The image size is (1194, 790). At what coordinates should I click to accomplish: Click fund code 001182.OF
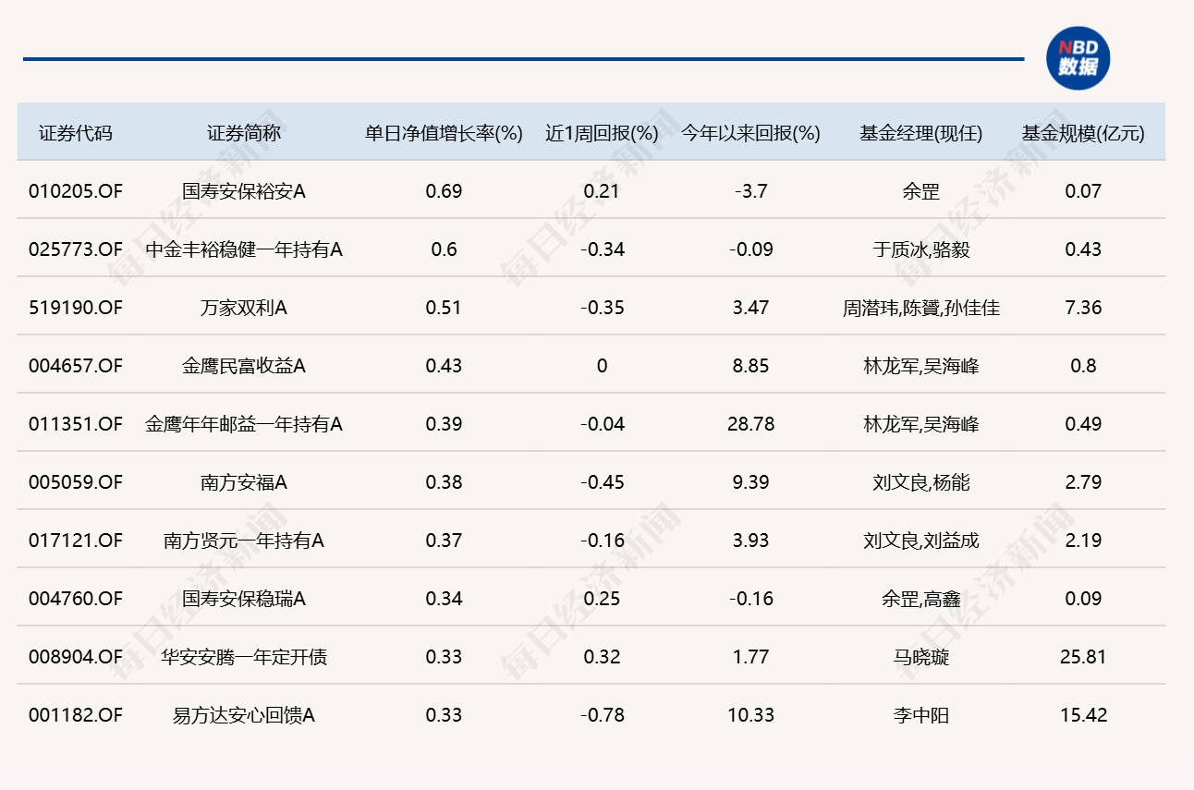click(76, 715)
